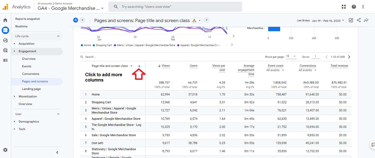Open the date range Jan 19 - Feb 15 picker
This screenshot has height=158, width=375.
coord(328,21)
